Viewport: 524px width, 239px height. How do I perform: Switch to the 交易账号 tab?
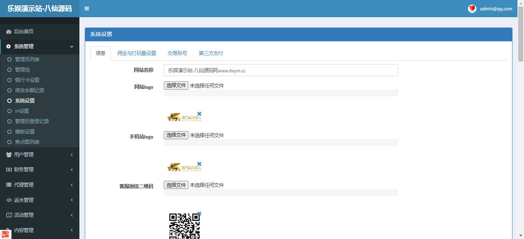coord(177,54)
